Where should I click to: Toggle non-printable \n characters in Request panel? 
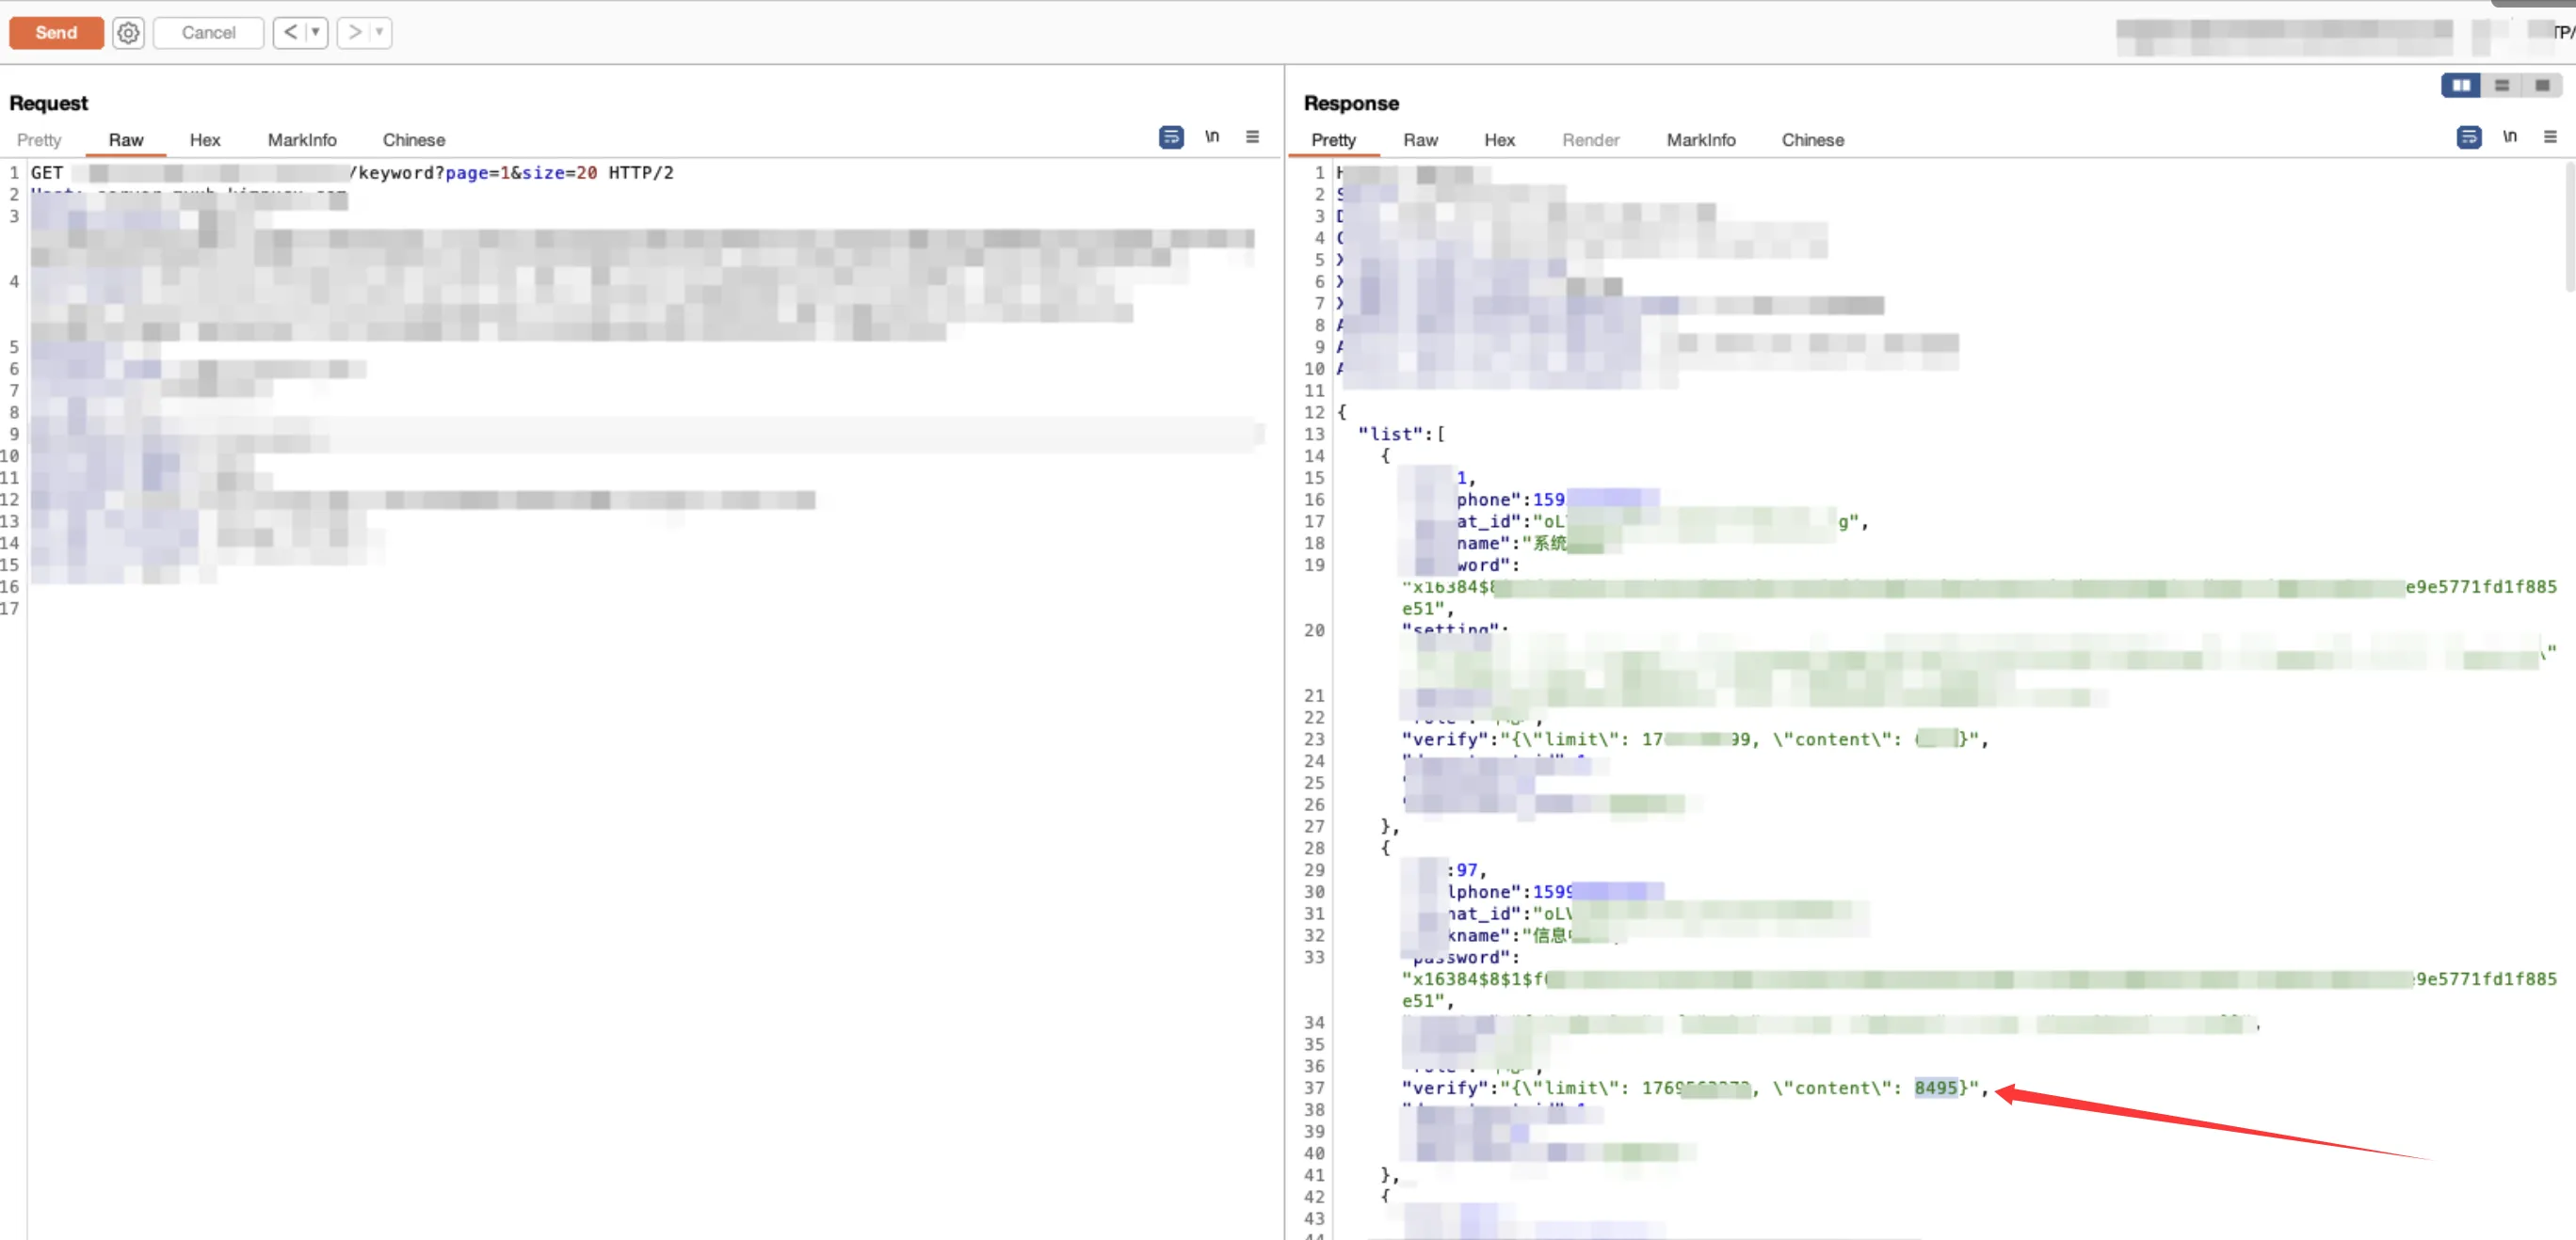coord(1212,137)
